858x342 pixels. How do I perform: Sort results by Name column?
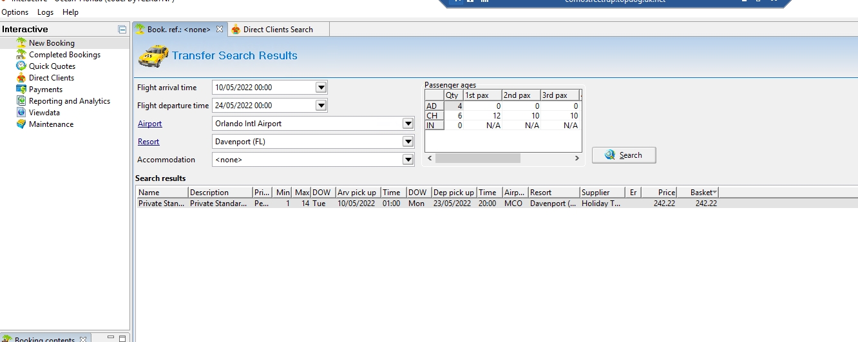pyautogui.click(x=162, y=193)
